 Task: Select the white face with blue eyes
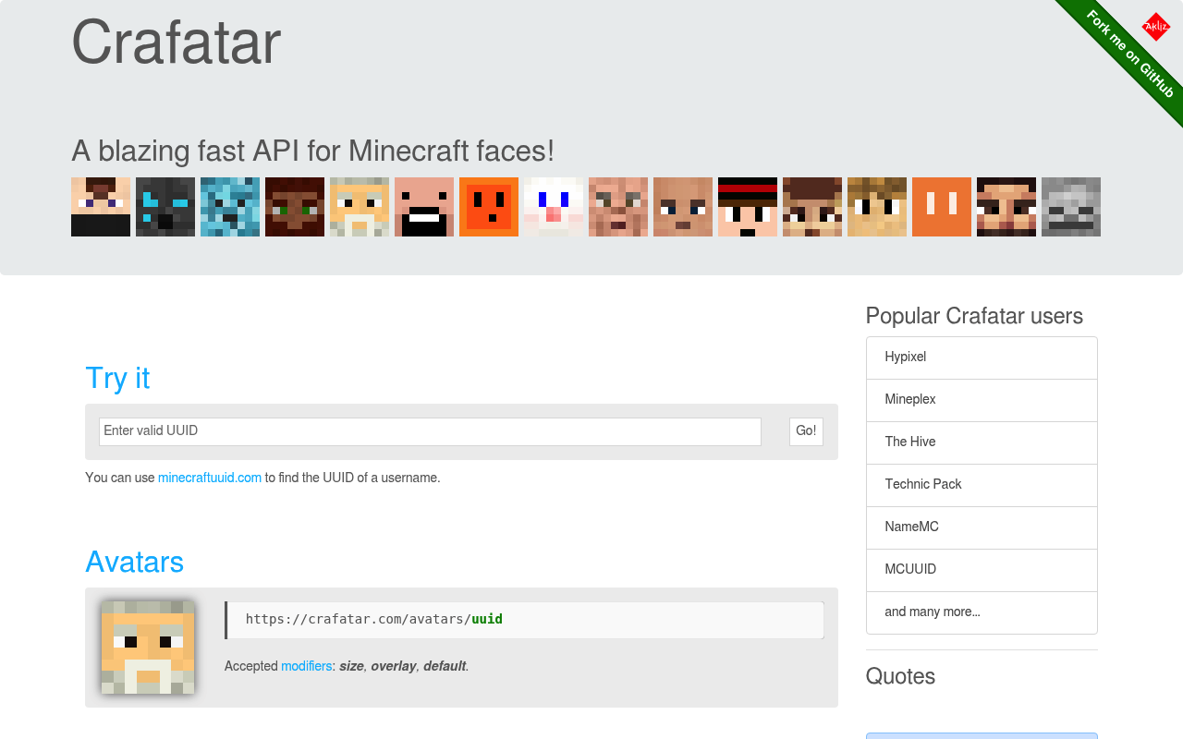554,207
